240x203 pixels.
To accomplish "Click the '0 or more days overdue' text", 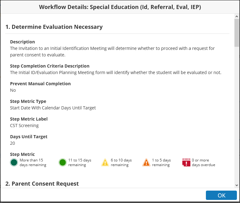I will coord(203,162).
